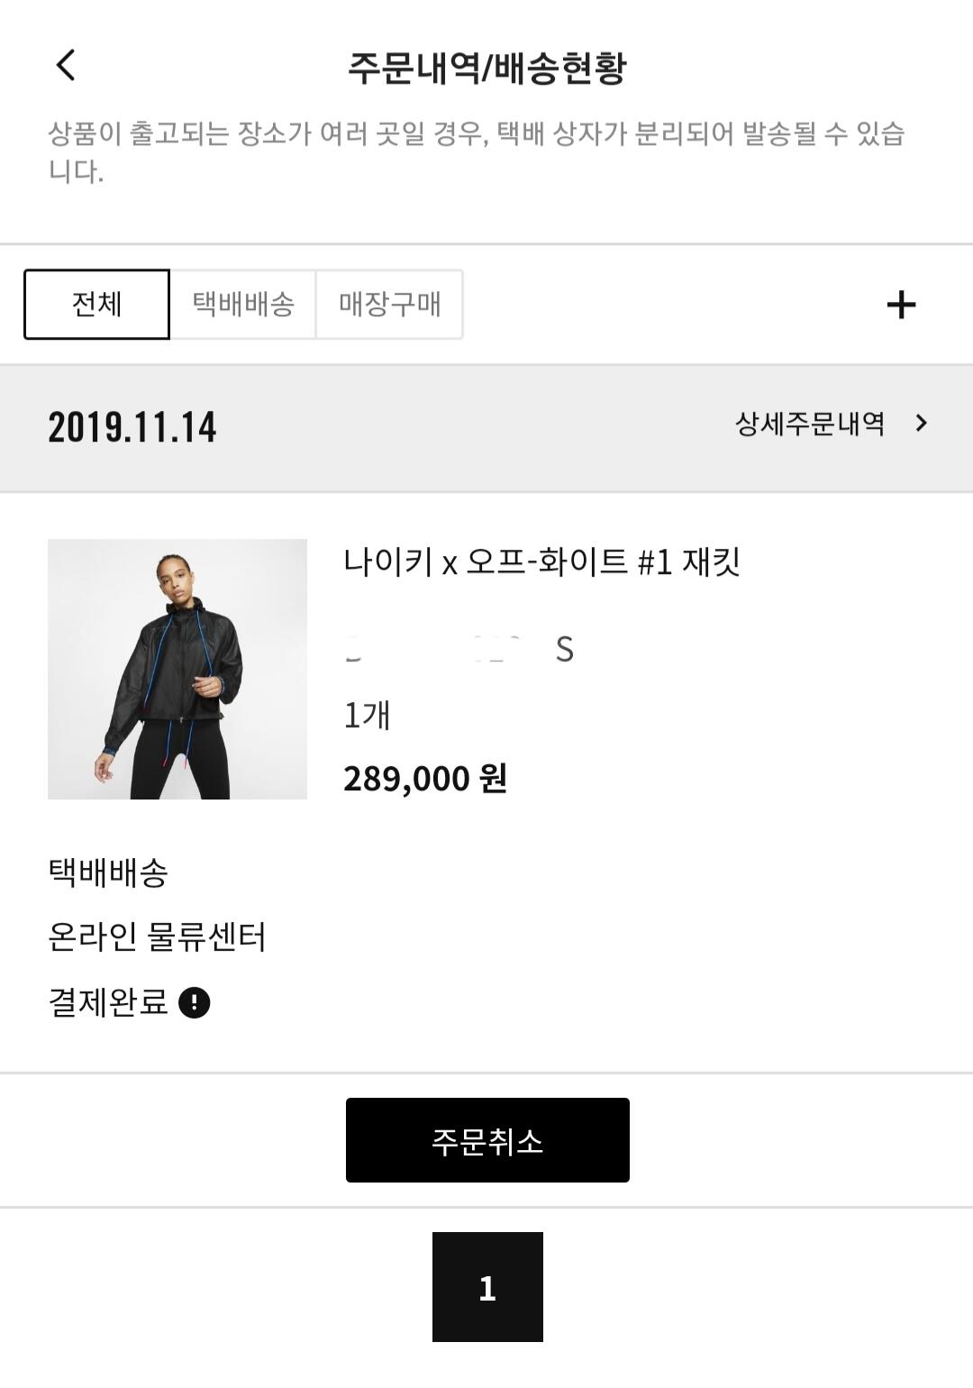Tap the info icon beside 결제완료
Viewport: 973px width, 1388px height.
tap(195, 1002)
